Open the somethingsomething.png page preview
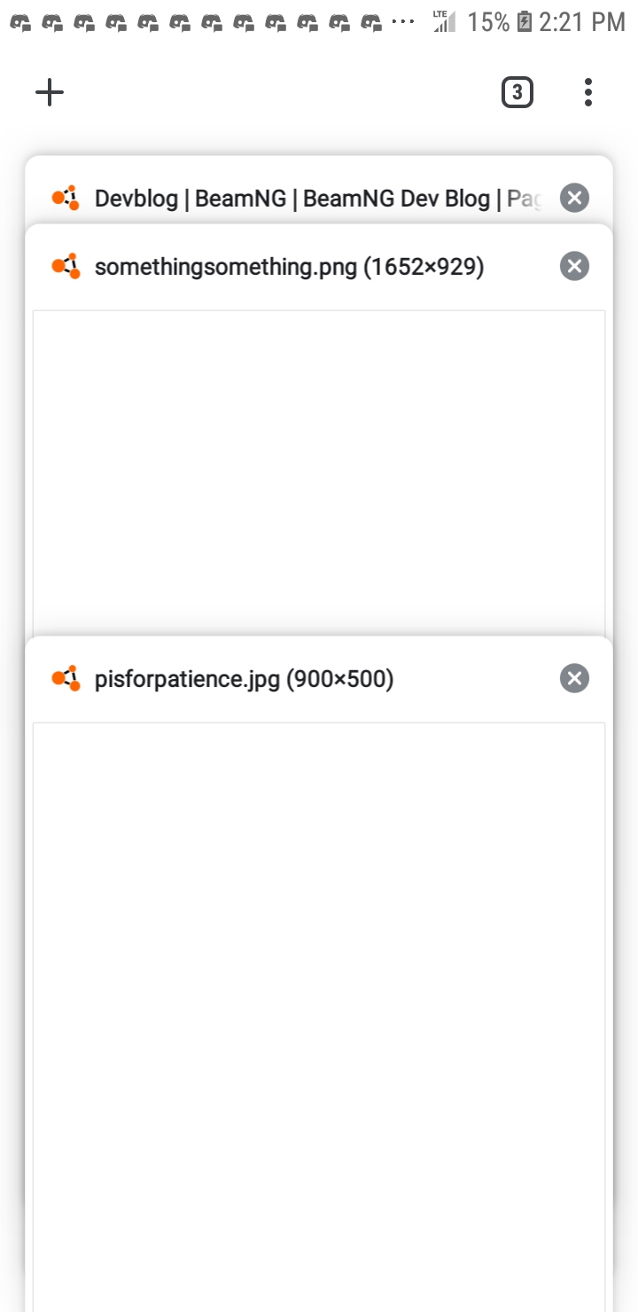This screenshot has width=638, height=1312. (319, 472)
